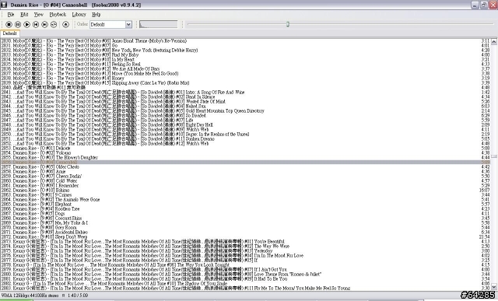Select the Default playlist tab
This screenshot has height=301, width=498.
[10, 33]
